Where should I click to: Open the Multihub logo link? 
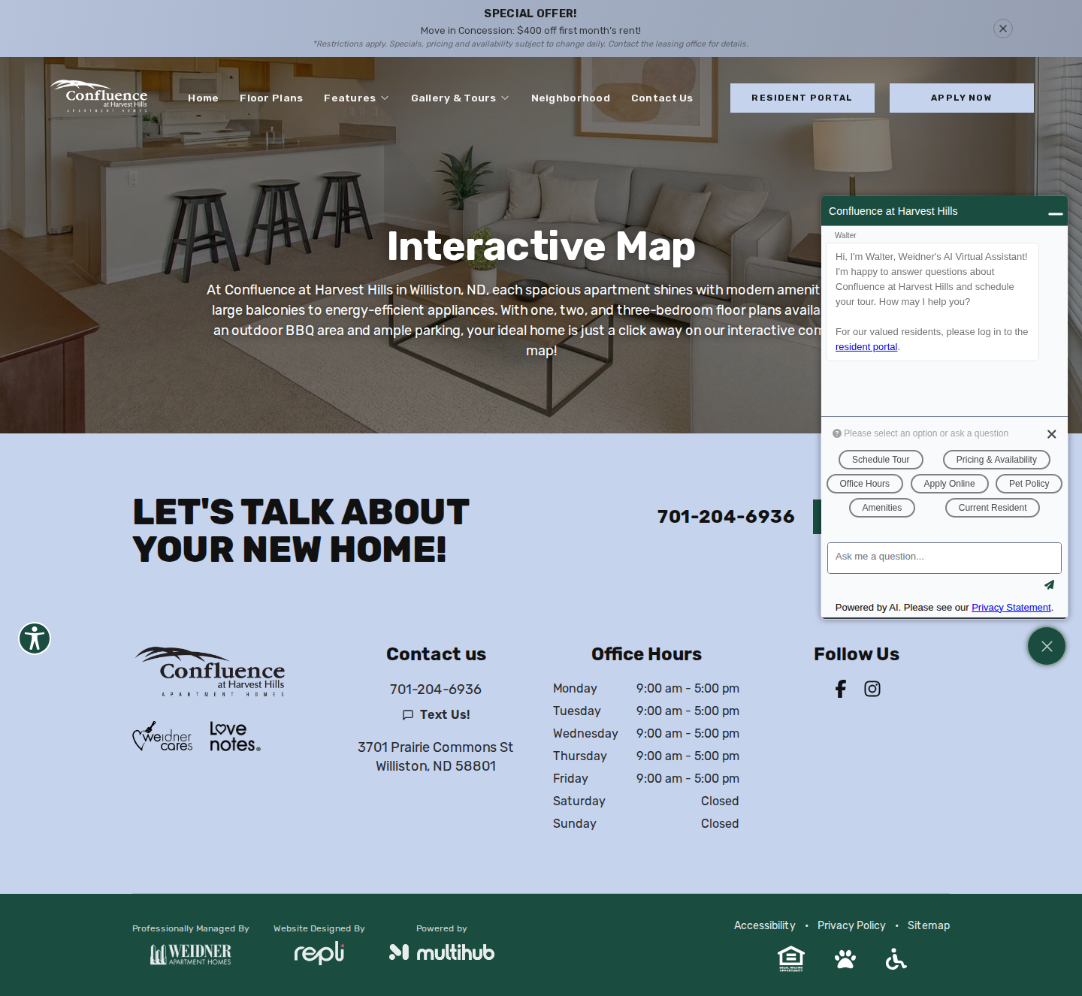point(442,952)
